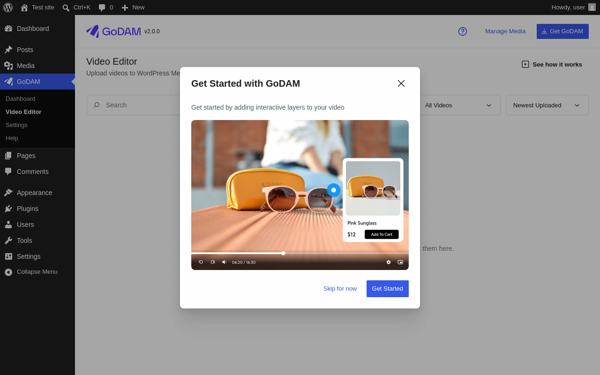Screen dimensions: 600x375
Task: Click Skip for now
Action: click(x=340, y=289)
